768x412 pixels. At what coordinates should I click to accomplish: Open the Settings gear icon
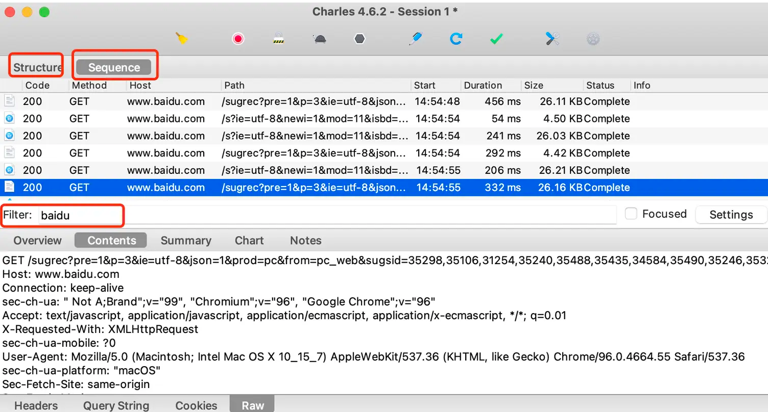593,39
